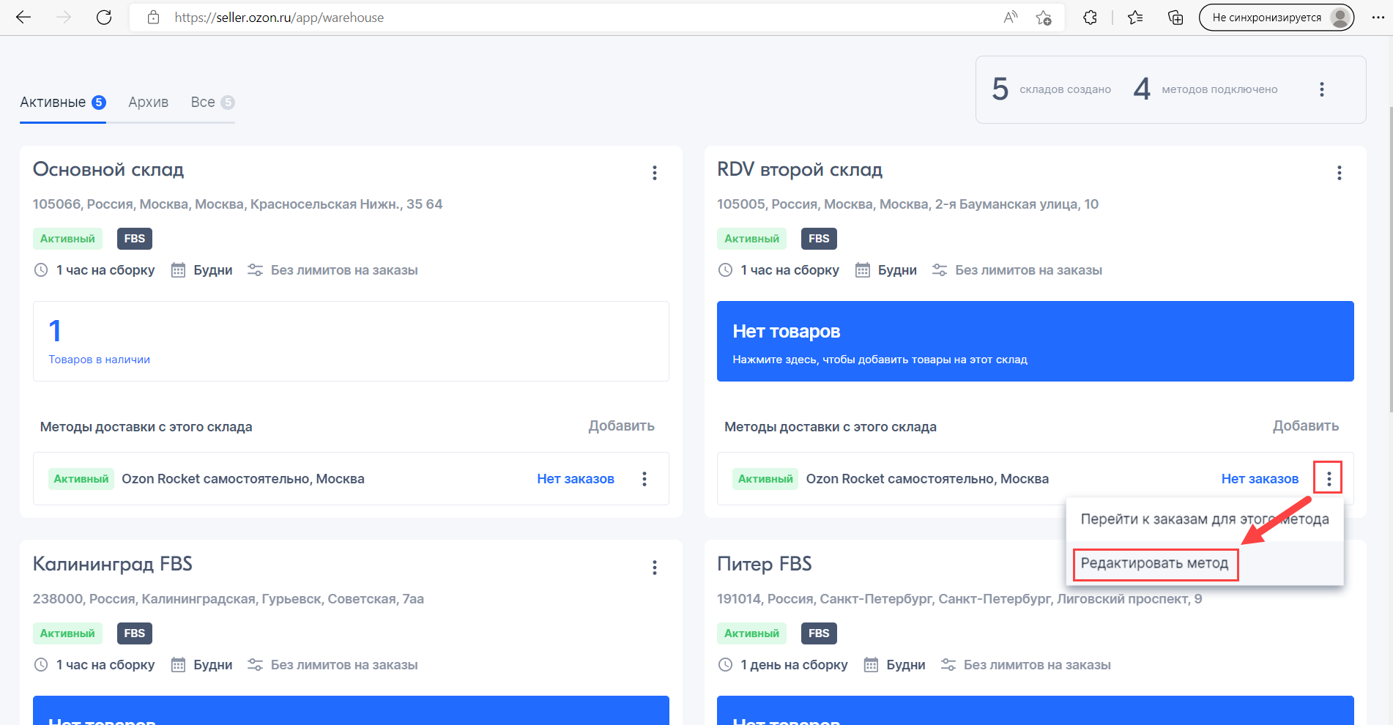Click the clock icon on 'Питер FBS'
The width and height of the screenshot is (1393, 725).
click(x=725, y=665)
